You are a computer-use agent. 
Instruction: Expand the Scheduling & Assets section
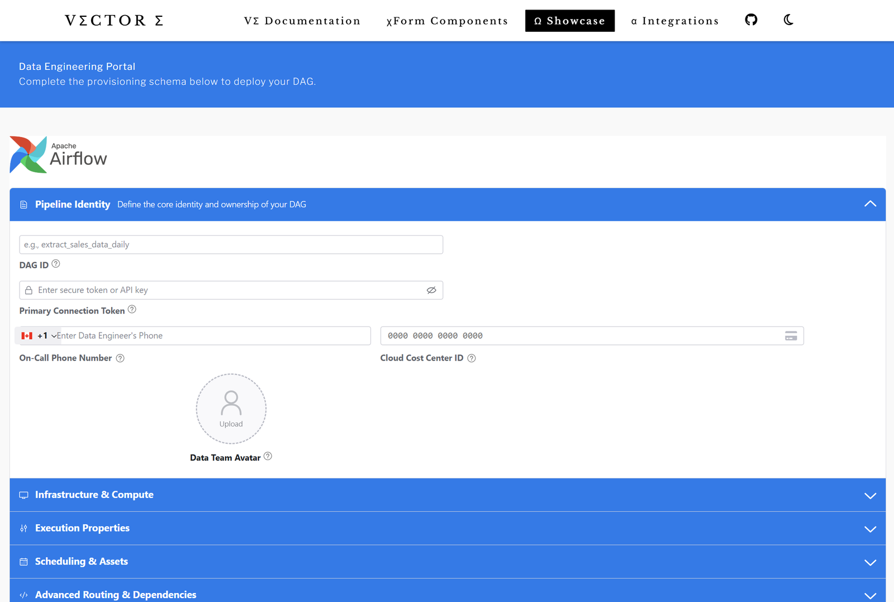point(870,562)
